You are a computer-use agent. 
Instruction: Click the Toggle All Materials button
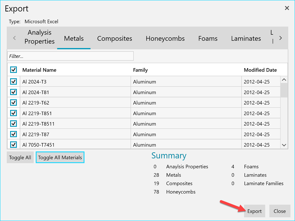point(60,157)
